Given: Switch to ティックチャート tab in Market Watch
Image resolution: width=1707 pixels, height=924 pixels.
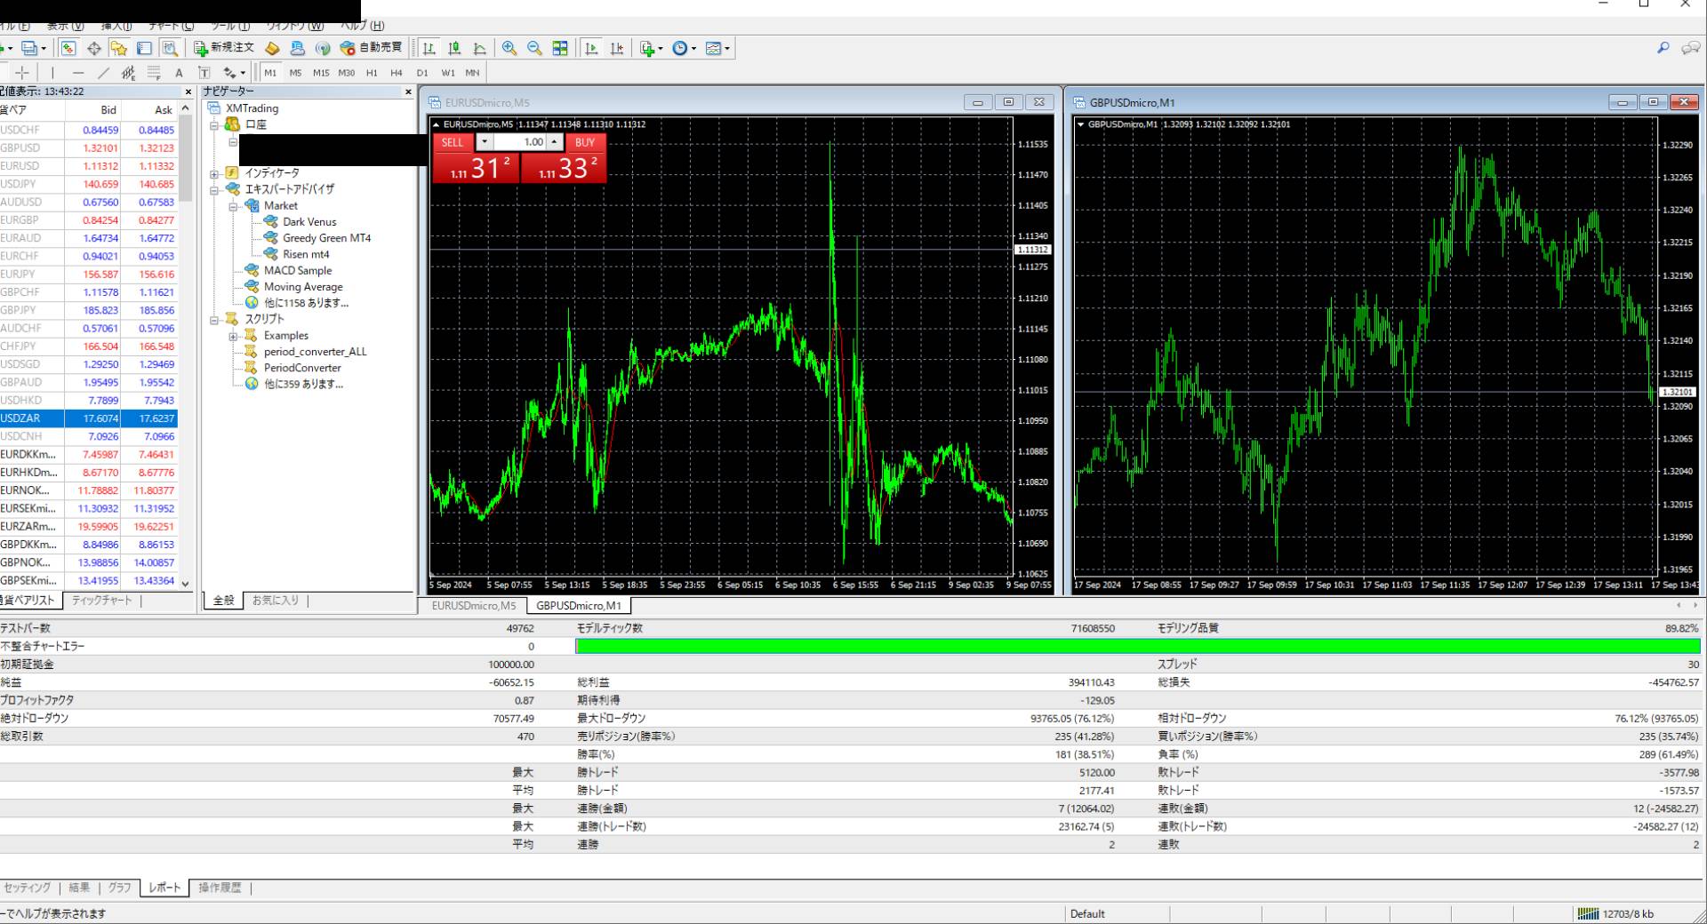Looking at the screenshot, I should coord(101,601).
